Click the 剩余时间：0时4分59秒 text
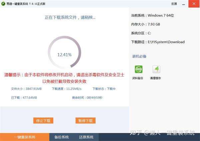200x141 pixels. (x=87, y=98)
